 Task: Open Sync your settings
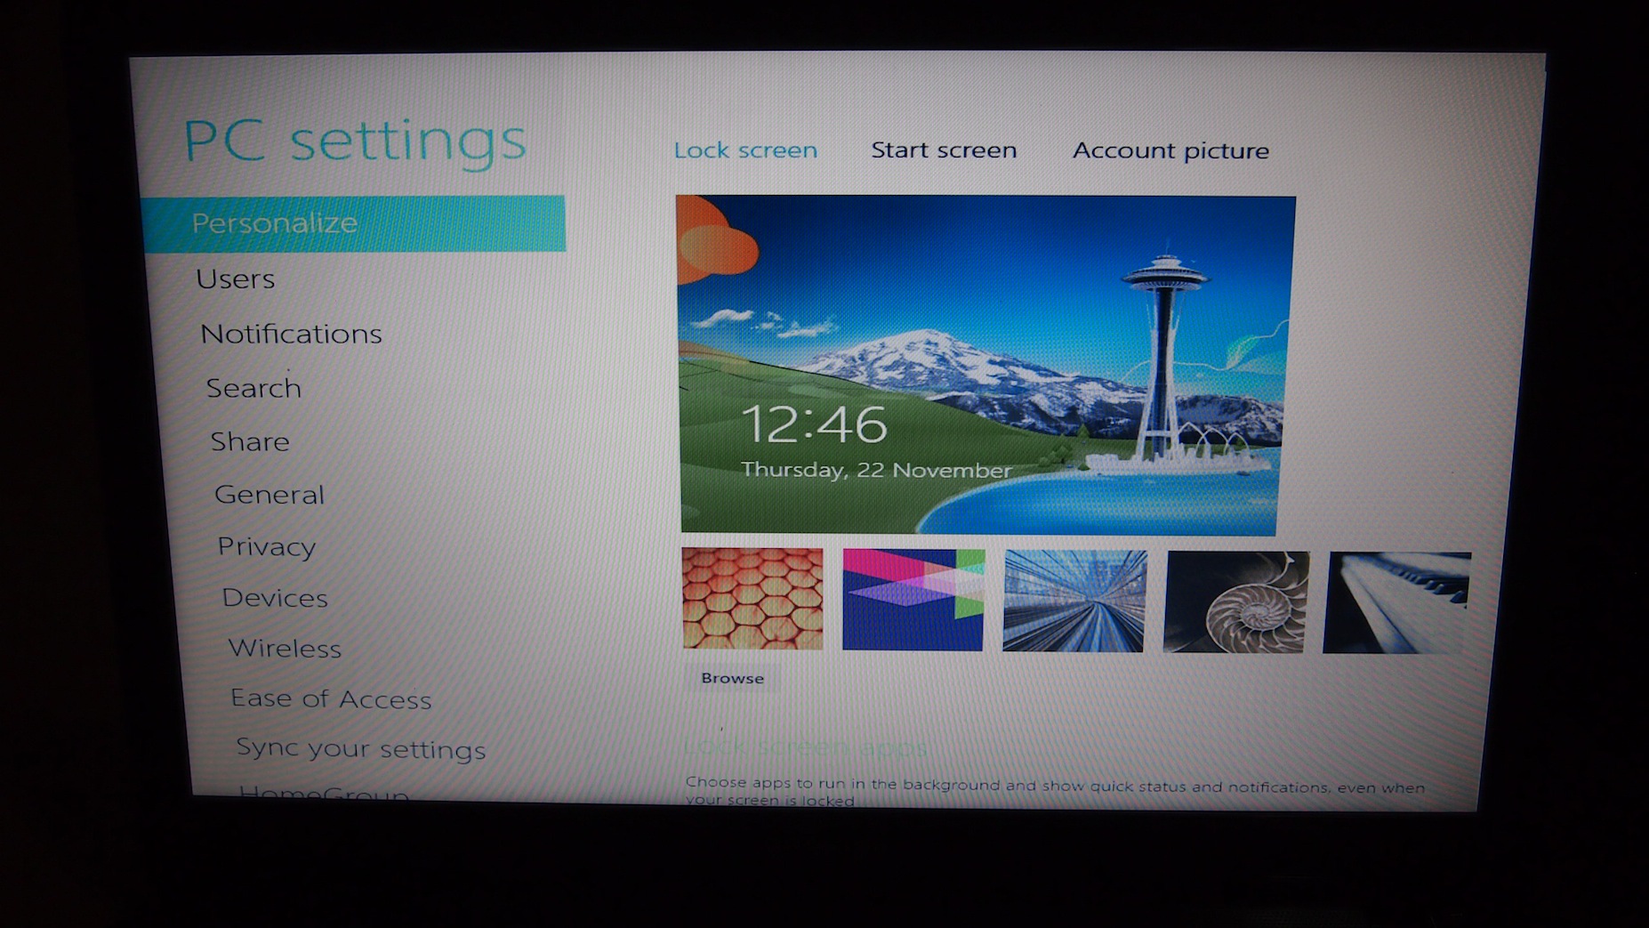[360, 748]
